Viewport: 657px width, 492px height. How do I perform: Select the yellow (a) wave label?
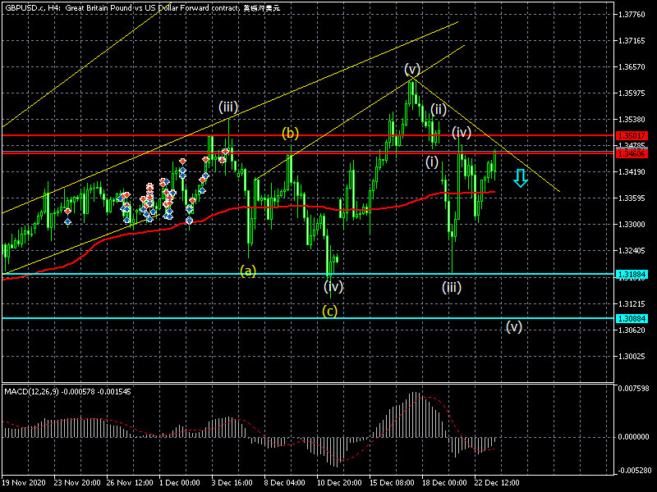point(248,270)
